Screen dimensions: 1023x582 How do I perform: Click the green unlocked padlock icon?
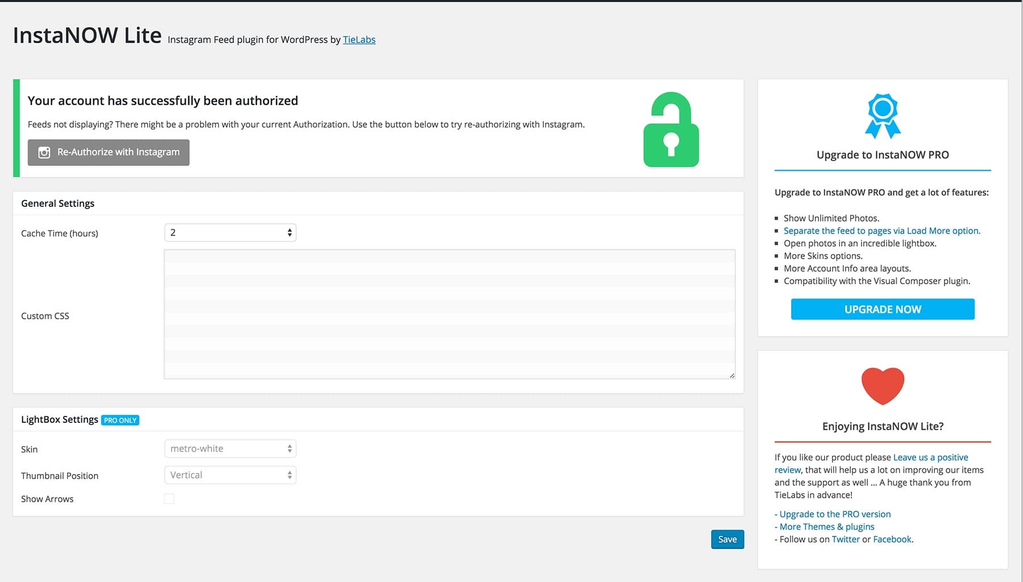pyautogui.click(x=671, y=130)
